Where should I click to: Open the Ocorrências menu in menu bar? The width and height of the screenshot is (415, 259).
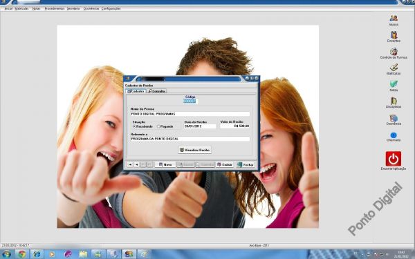coord(91,9)
